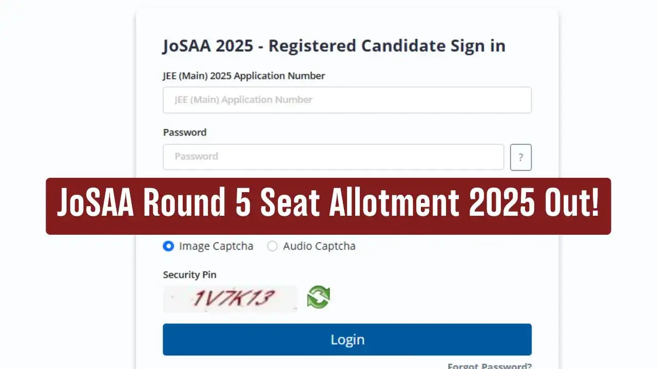Select the Audio Captcha radio button
This screenshot has height=369, width=657.
coord(273,246)
